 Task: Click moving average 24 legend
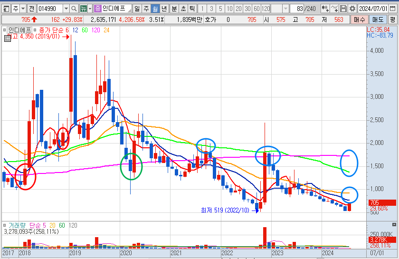tap(106, 30)
